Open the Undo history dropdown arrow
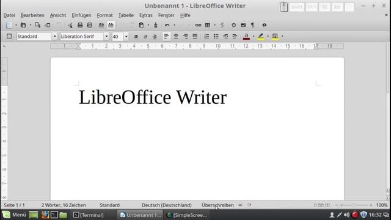The height and width of the screenshot is (220, 391). [x=174, y=25]
